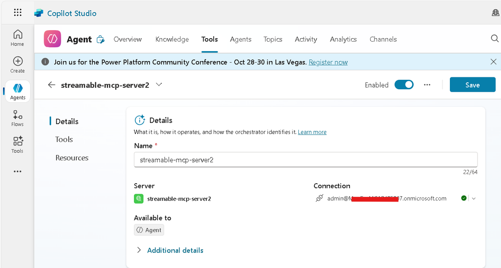The height and width of the screenshot is (268, 501).
Task: Expand the streamable-mcp-server2 title dropdown
Action: (x=159, y=85)
